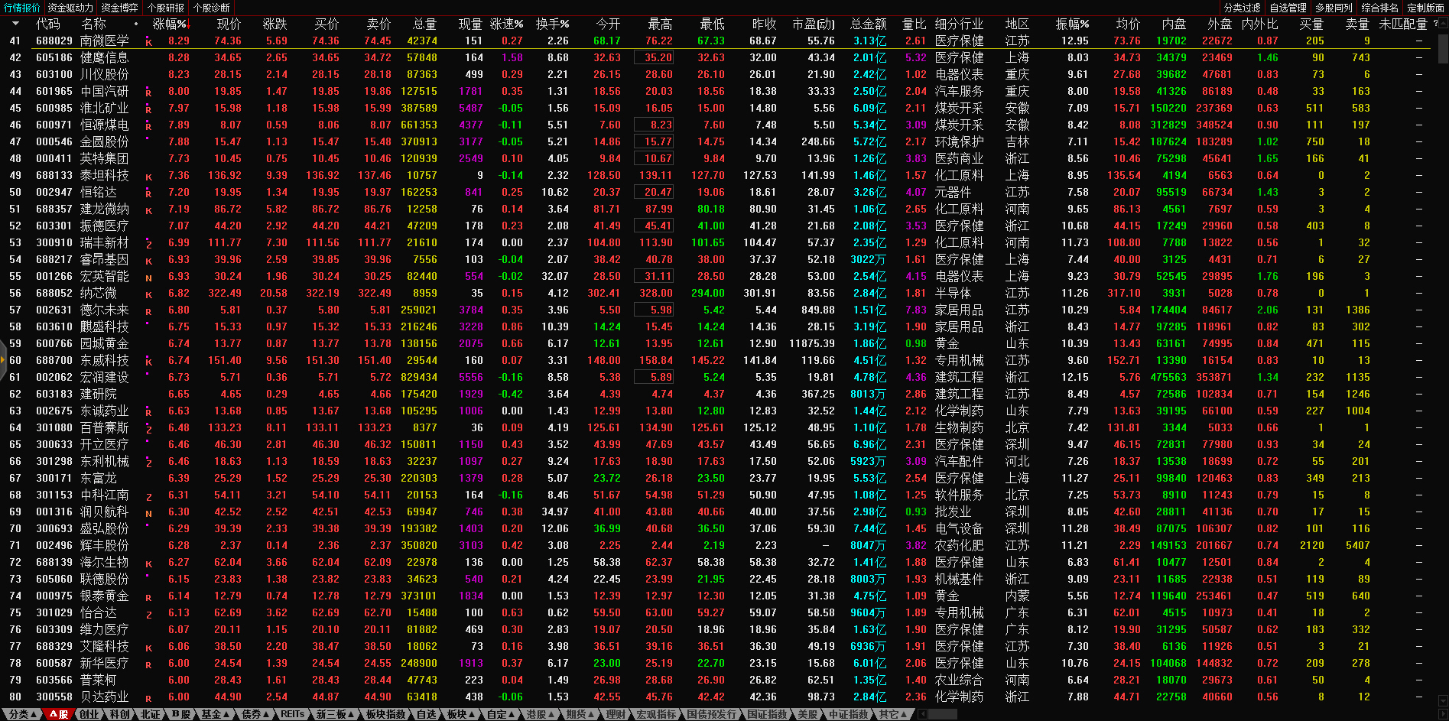Expand the 新三板 tab dropdown
The height and width of the screenshot is (721, 1449).
351,714
